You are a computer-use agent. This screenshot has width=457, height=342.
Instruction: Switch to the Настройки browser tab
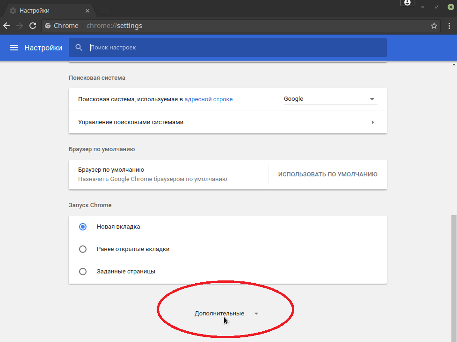pos(47,10)
